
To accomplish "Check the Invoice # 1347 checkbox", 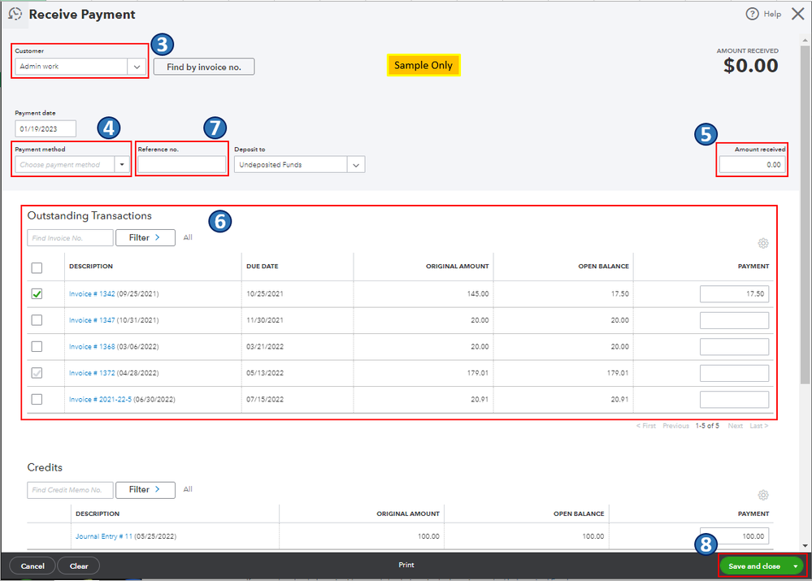I will tap(37, 320).
